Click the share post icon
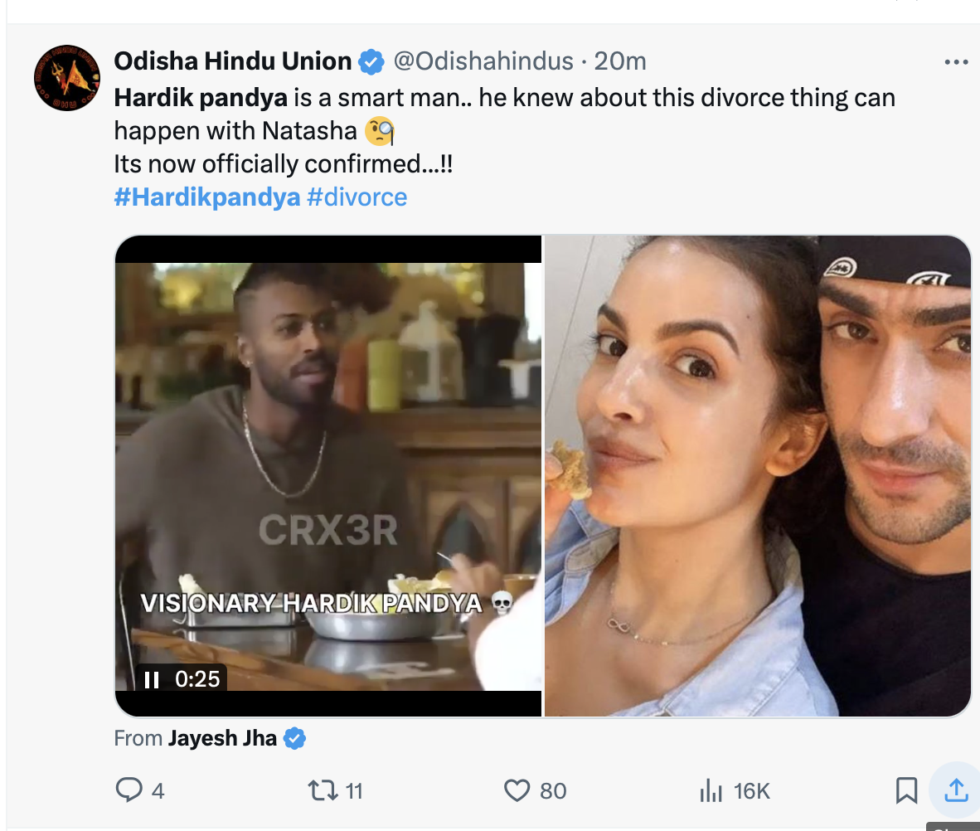 click(x=956, y=790)
